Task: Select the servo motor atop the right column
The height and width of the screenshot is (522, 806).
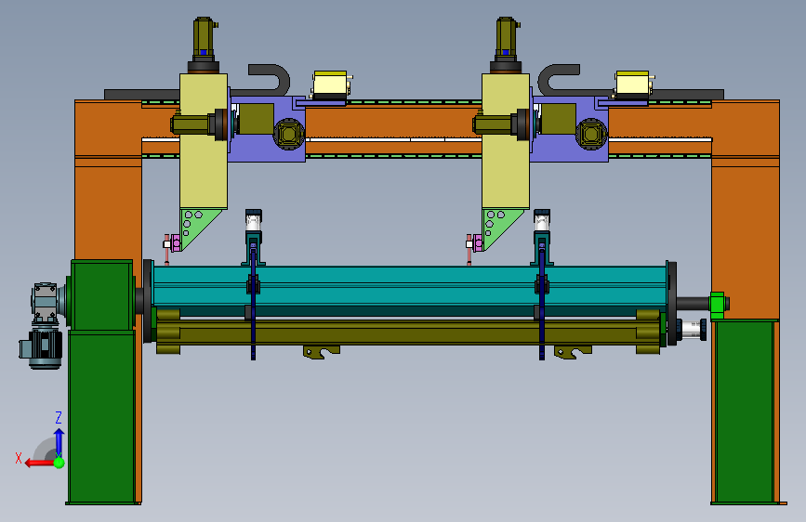Action: pyautogui.click(x=507, y=46)
